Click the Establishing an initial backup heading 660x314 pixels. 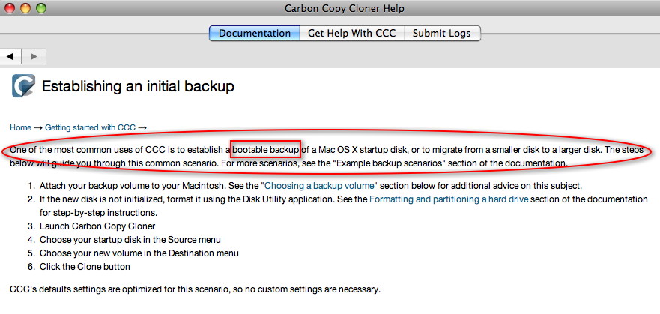click(138, 87)
